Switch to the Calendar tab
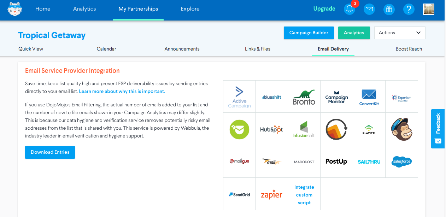The width and height of the screenshot is (446, 217). (106, 49)
